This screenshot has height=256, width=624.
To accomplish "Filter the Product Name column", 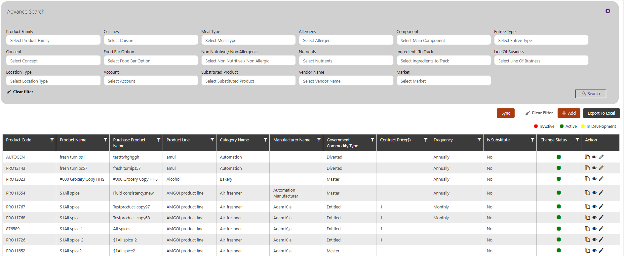I will (105, 140).
